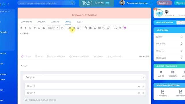Clear text formatting
Screen dimensions: 185x104
(39, 28)
